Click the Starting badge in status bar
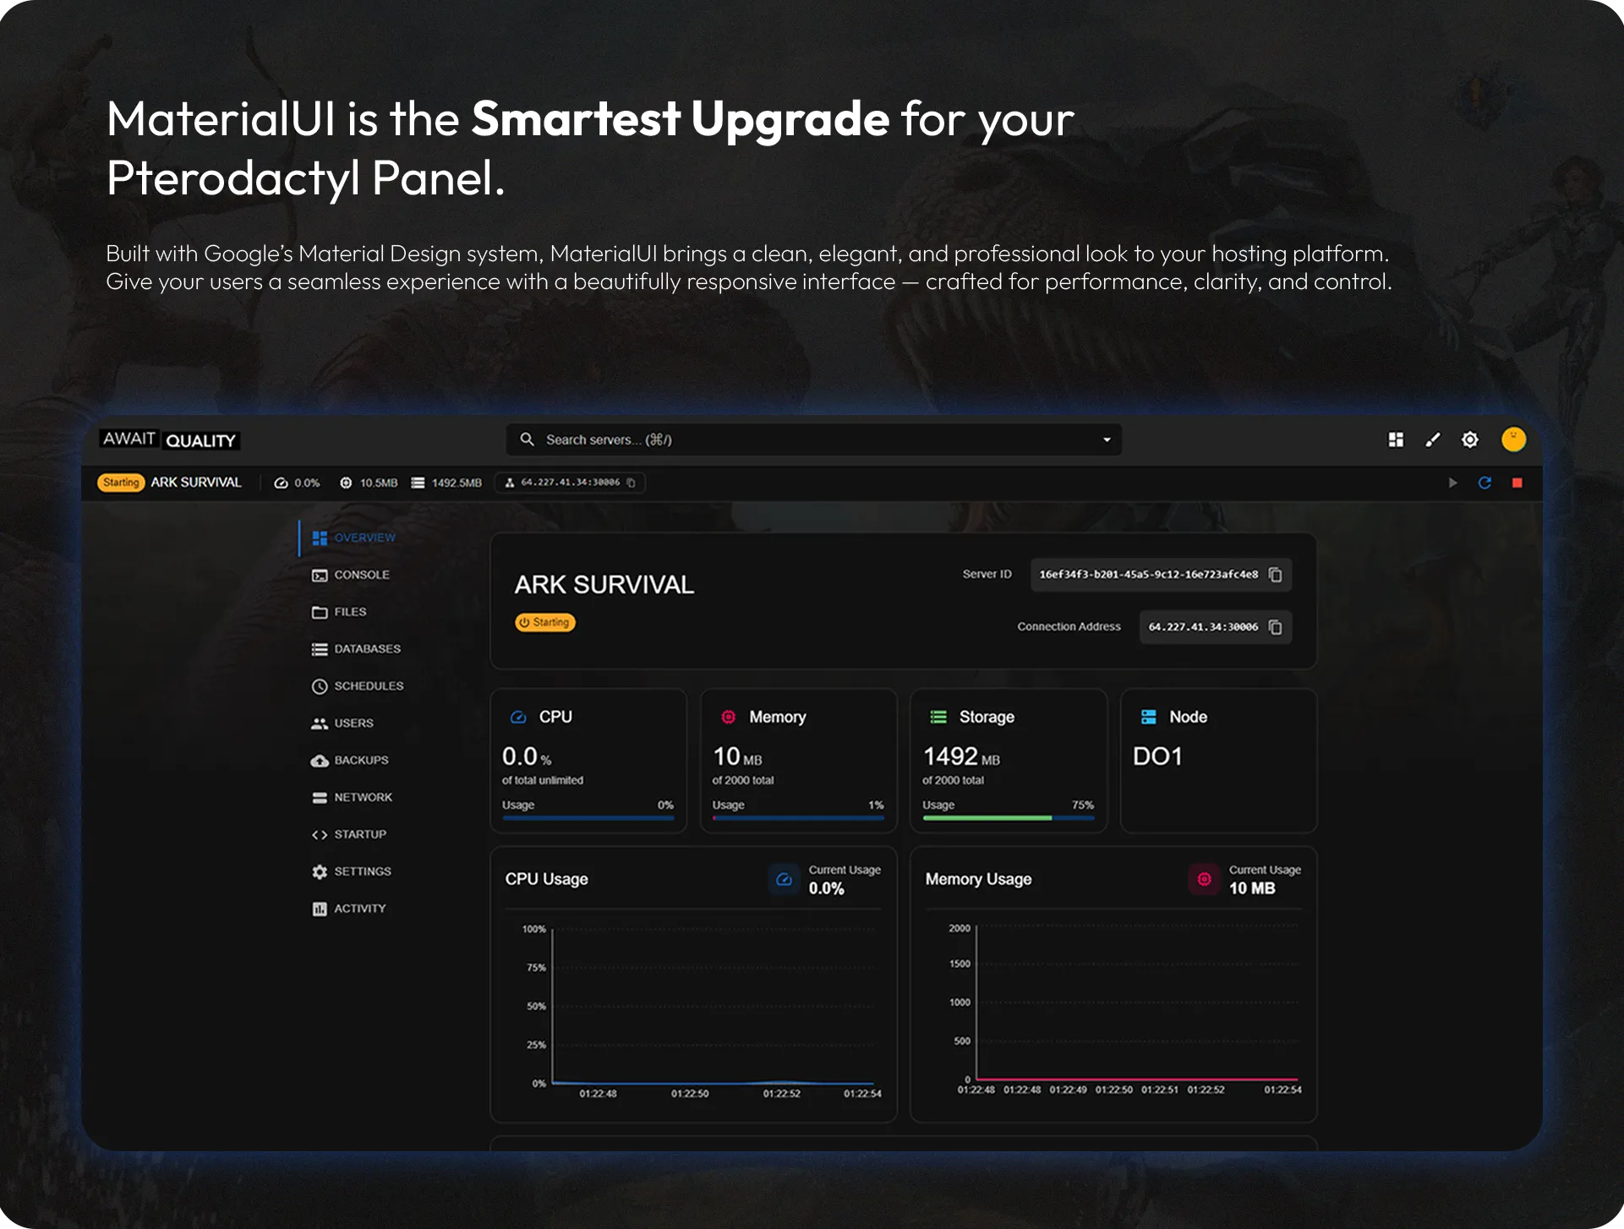This screenshot has height=1229, width=1624. [x=121, y=483]
